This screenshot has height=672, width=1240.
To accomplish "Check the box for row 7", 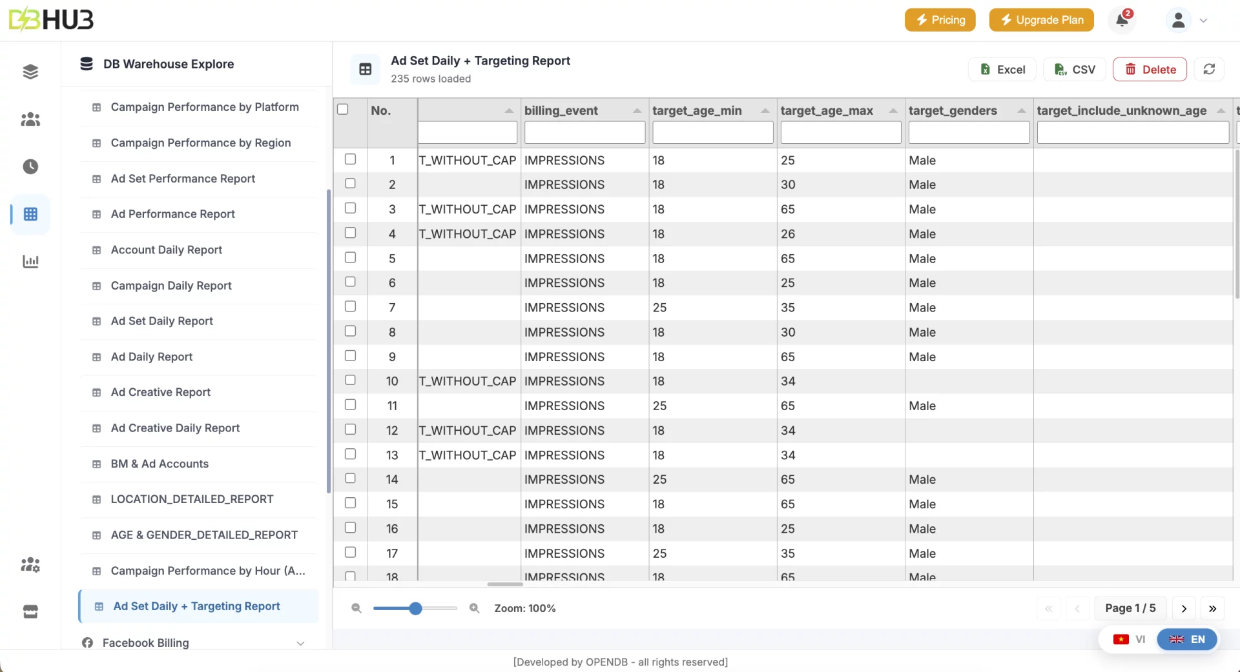I will pyautogui.click(x=350, y=306).
